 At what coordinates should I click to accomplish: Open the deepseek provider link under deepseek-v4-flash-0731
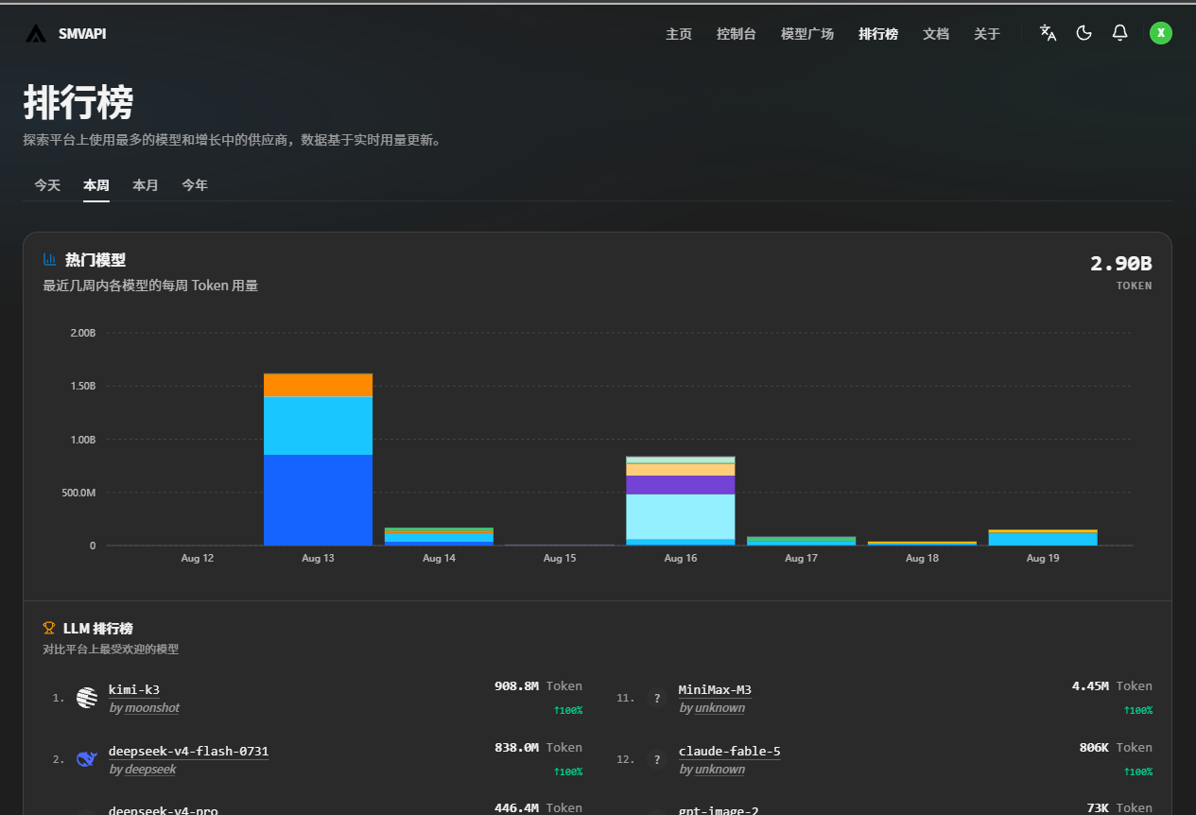pyautogui.click(x=150, y=769)
